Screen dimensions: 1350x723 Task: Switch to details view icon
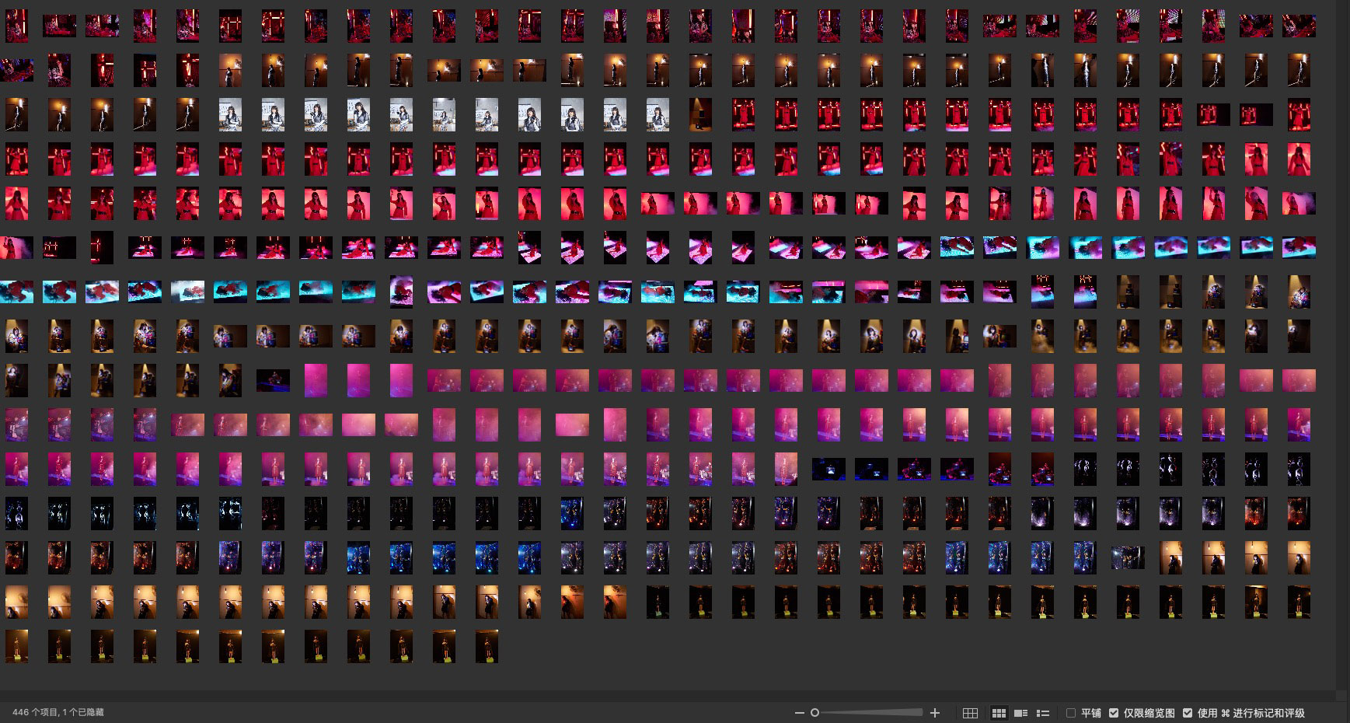[1021, 713]
